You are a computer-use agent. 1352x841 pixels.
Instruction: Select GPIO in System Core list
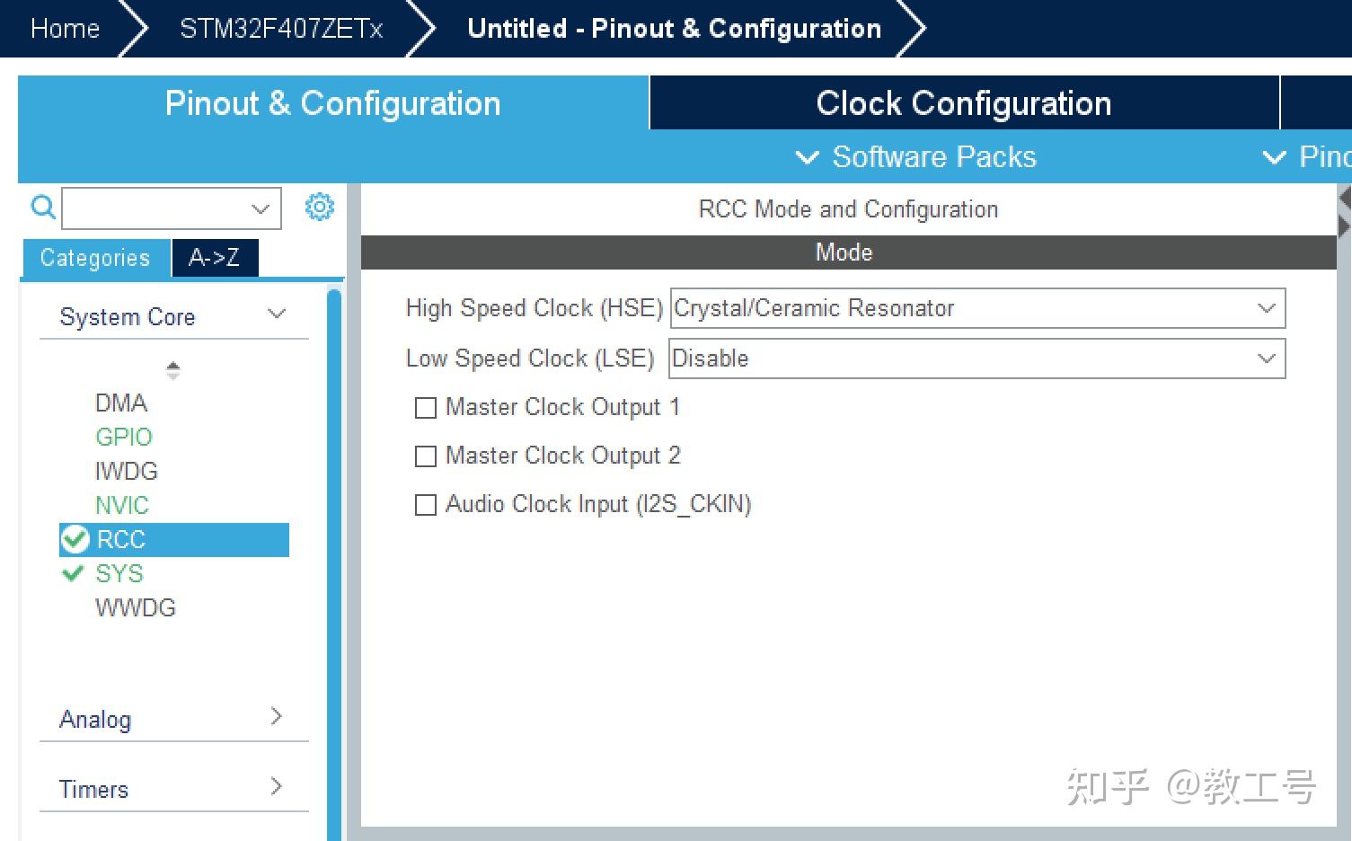(124, 437)
